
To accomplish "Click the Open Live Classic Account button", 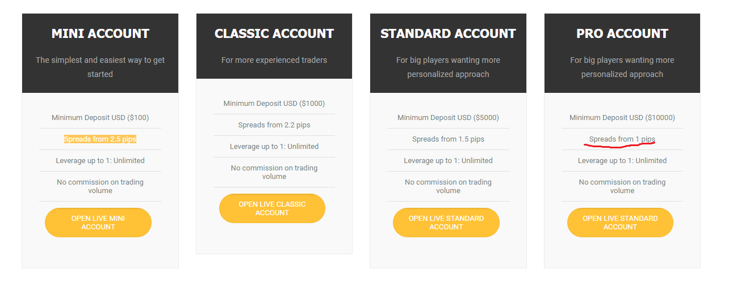I will [272, 208].
